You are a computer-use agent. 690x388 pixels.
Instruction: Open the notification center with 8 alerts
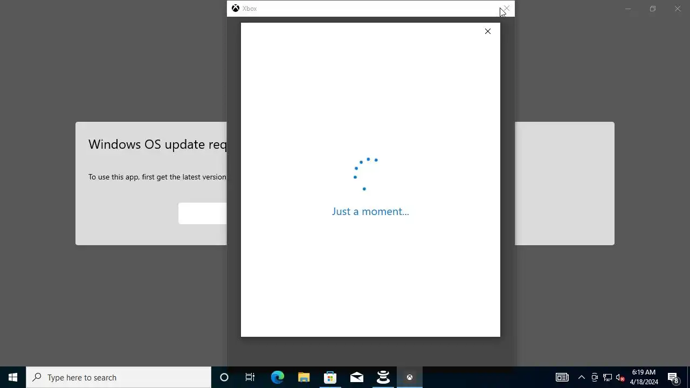tap(673, 377)
